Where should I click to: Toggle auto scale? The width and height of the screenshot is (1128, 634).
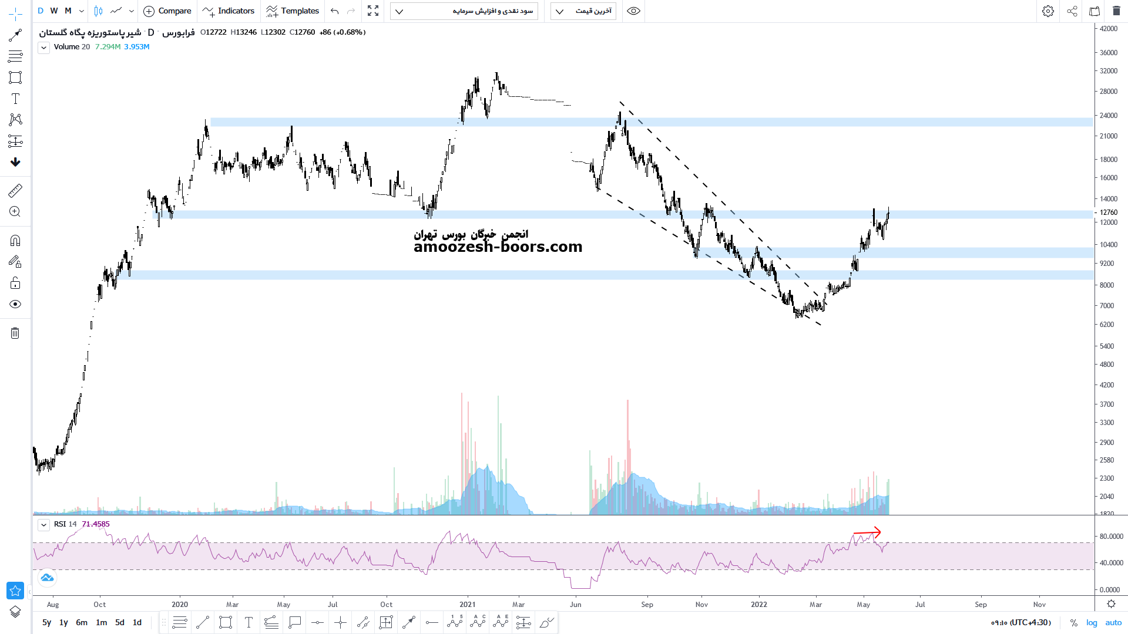tap(1113, 622)
